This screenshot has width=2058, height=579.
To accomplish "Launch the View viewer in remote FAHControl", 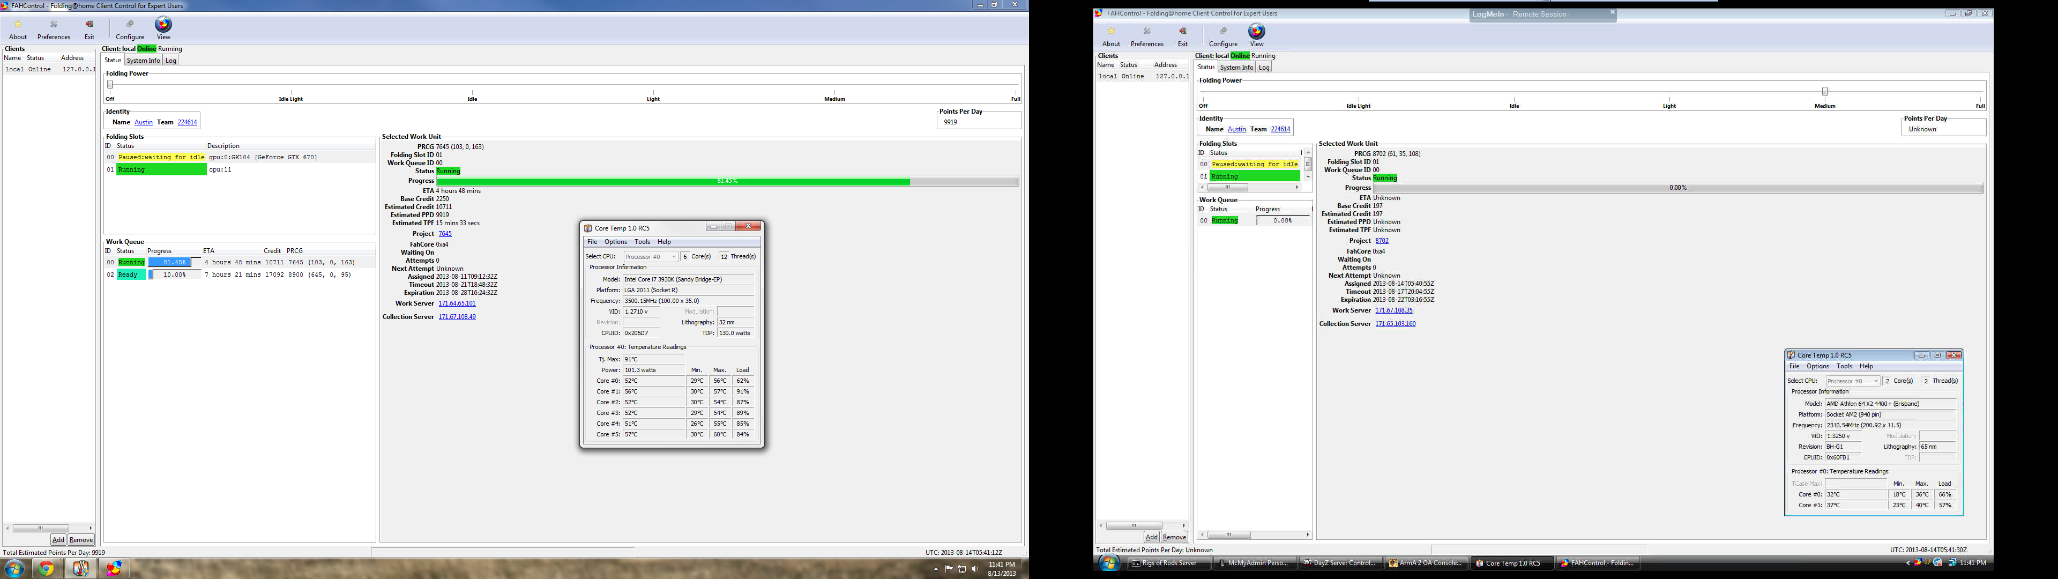I will (1257, 36).
